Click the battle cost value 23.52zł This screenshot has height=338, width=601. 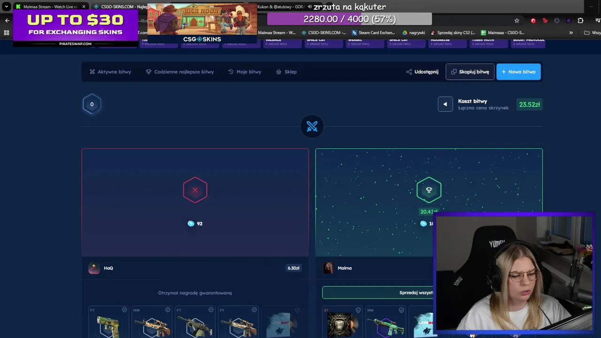(529, 105)
